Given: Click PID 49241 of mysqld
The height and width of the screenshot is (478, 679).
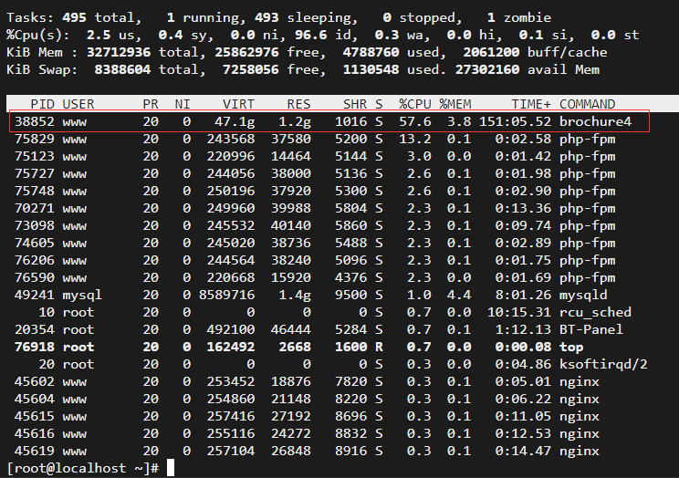Looking at the screenshot, I should [35, 295].
